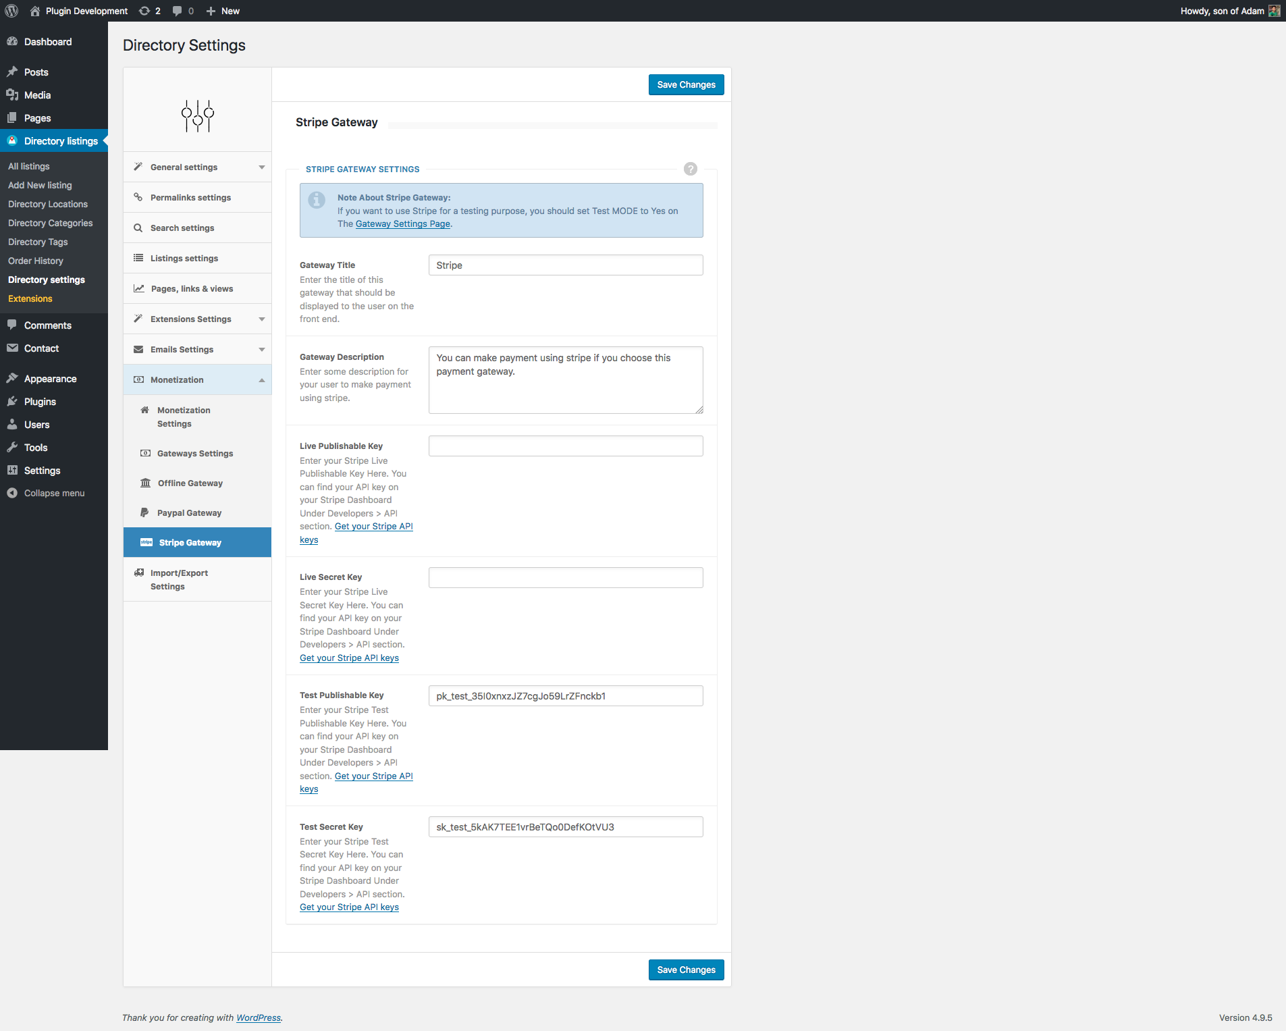1286x1031 pixels.
Task: Open Extensions from the sidebar menu
Action: click(x=30, y=298)
